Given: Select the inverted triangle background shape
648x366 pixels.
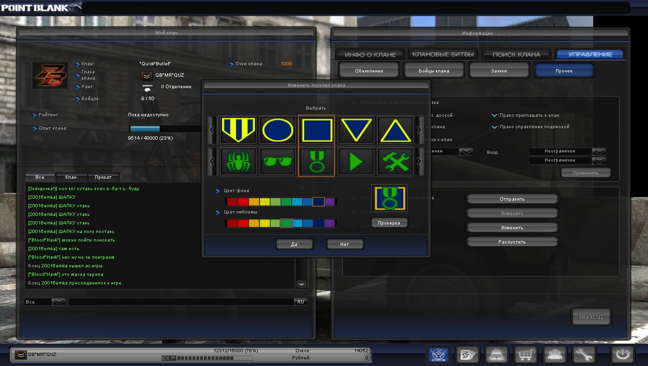Looking at the screenshot, I should pyautogui.click(x=357, y=130).
